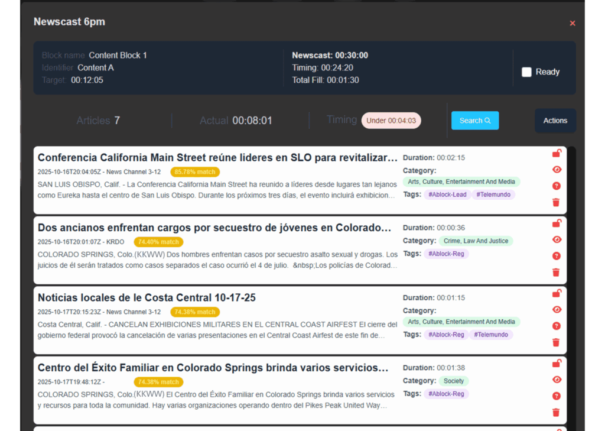Delete the Dos ancianos enfrentan cargos article
This screenshot has width=605, height=431.
click(556, 272)
